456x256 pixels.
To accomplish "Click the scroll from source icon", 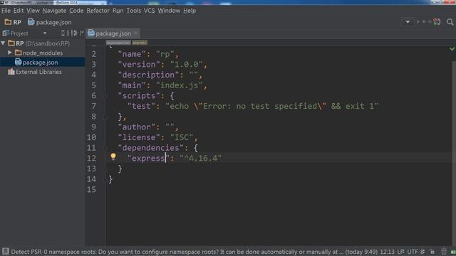I will tap(63, 33).
